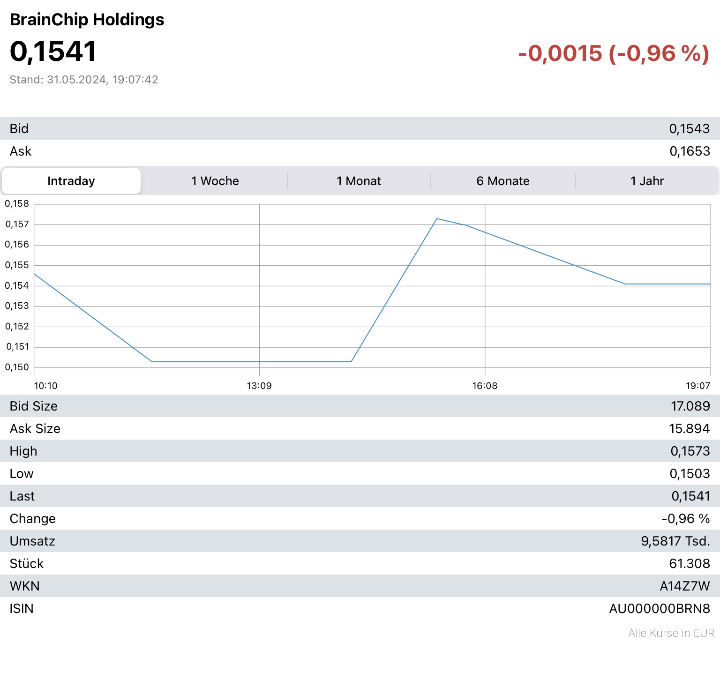Viewport: 720px width, 673px height.
Task: Switch to the 1 Jahr tab
Action: tap(647, 181)
